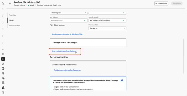Collapse the downward chevron in the left sidebar
The width and height of the screenshot is (187, 96).
tap(3, 49)
